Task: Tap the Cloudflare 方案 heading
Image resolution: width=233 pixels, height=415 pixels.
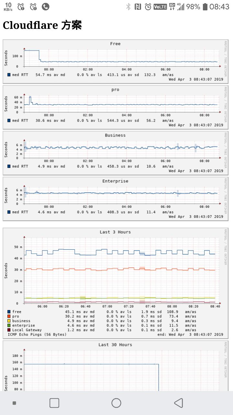Action: pyautogui.click(x=42, y=25)
